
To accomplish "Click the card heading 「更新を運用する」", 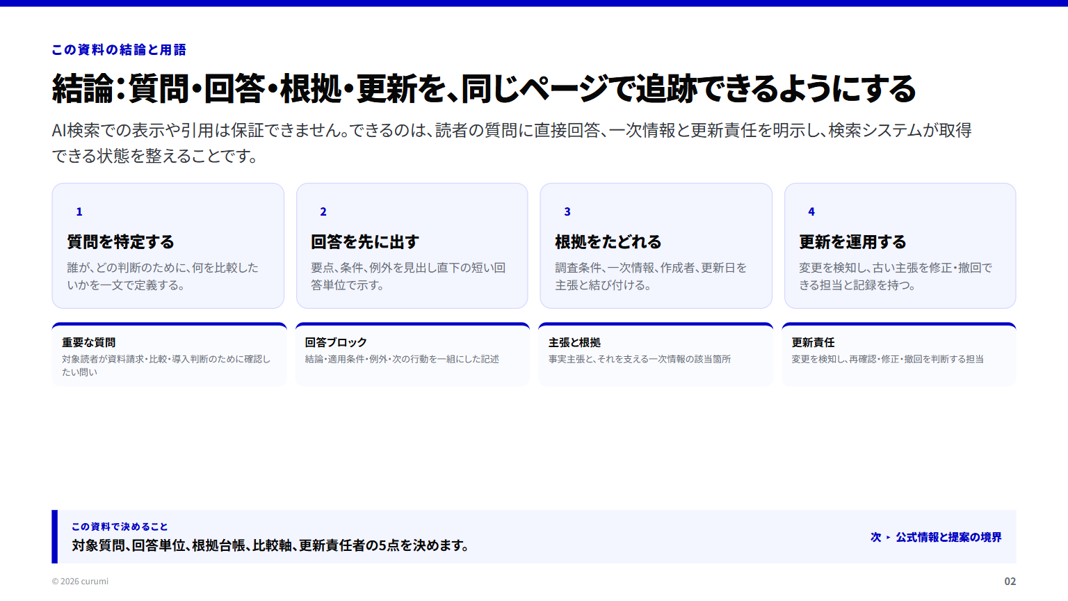I will pos(852,242).
